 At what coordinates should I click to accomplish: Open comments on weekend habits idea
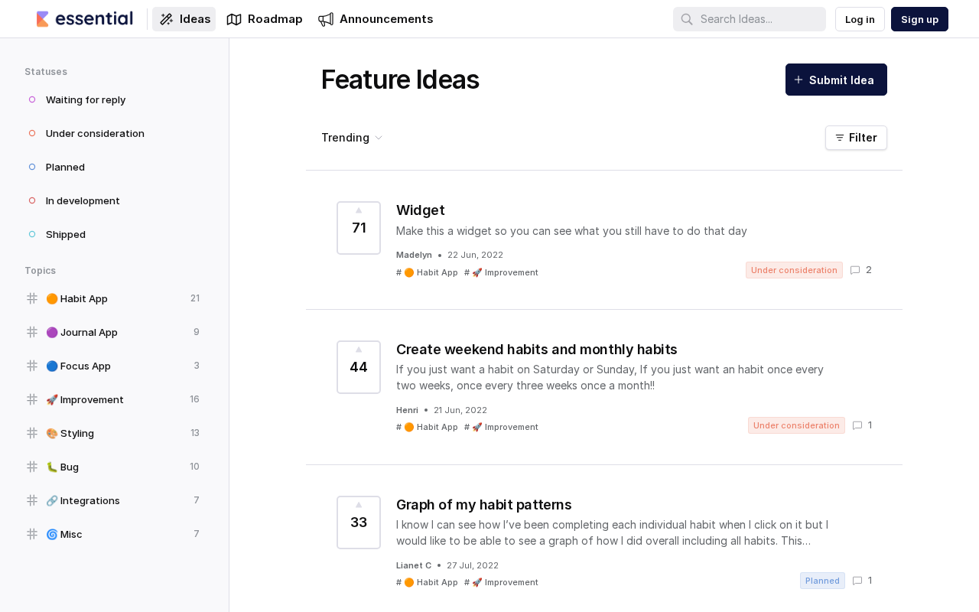tap(863, 425)
